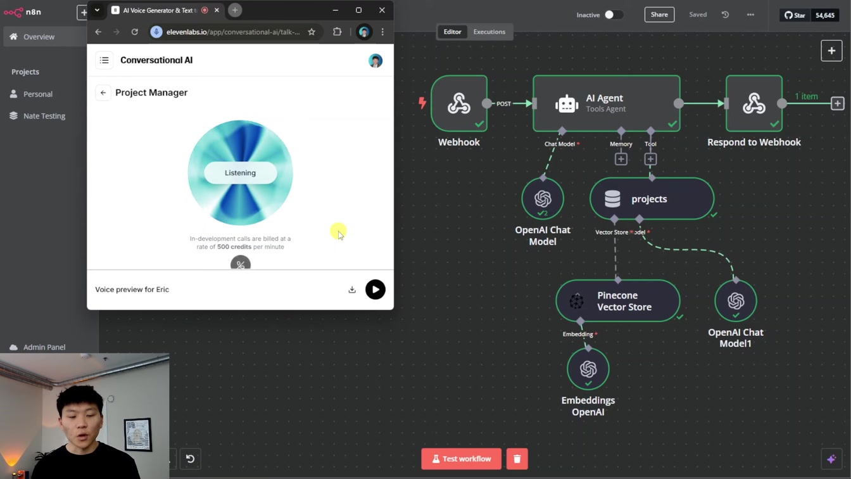Click the back arrow beside Project Manager
The height and width of the screenshot is (479, 851).
(x=103, y=93)
